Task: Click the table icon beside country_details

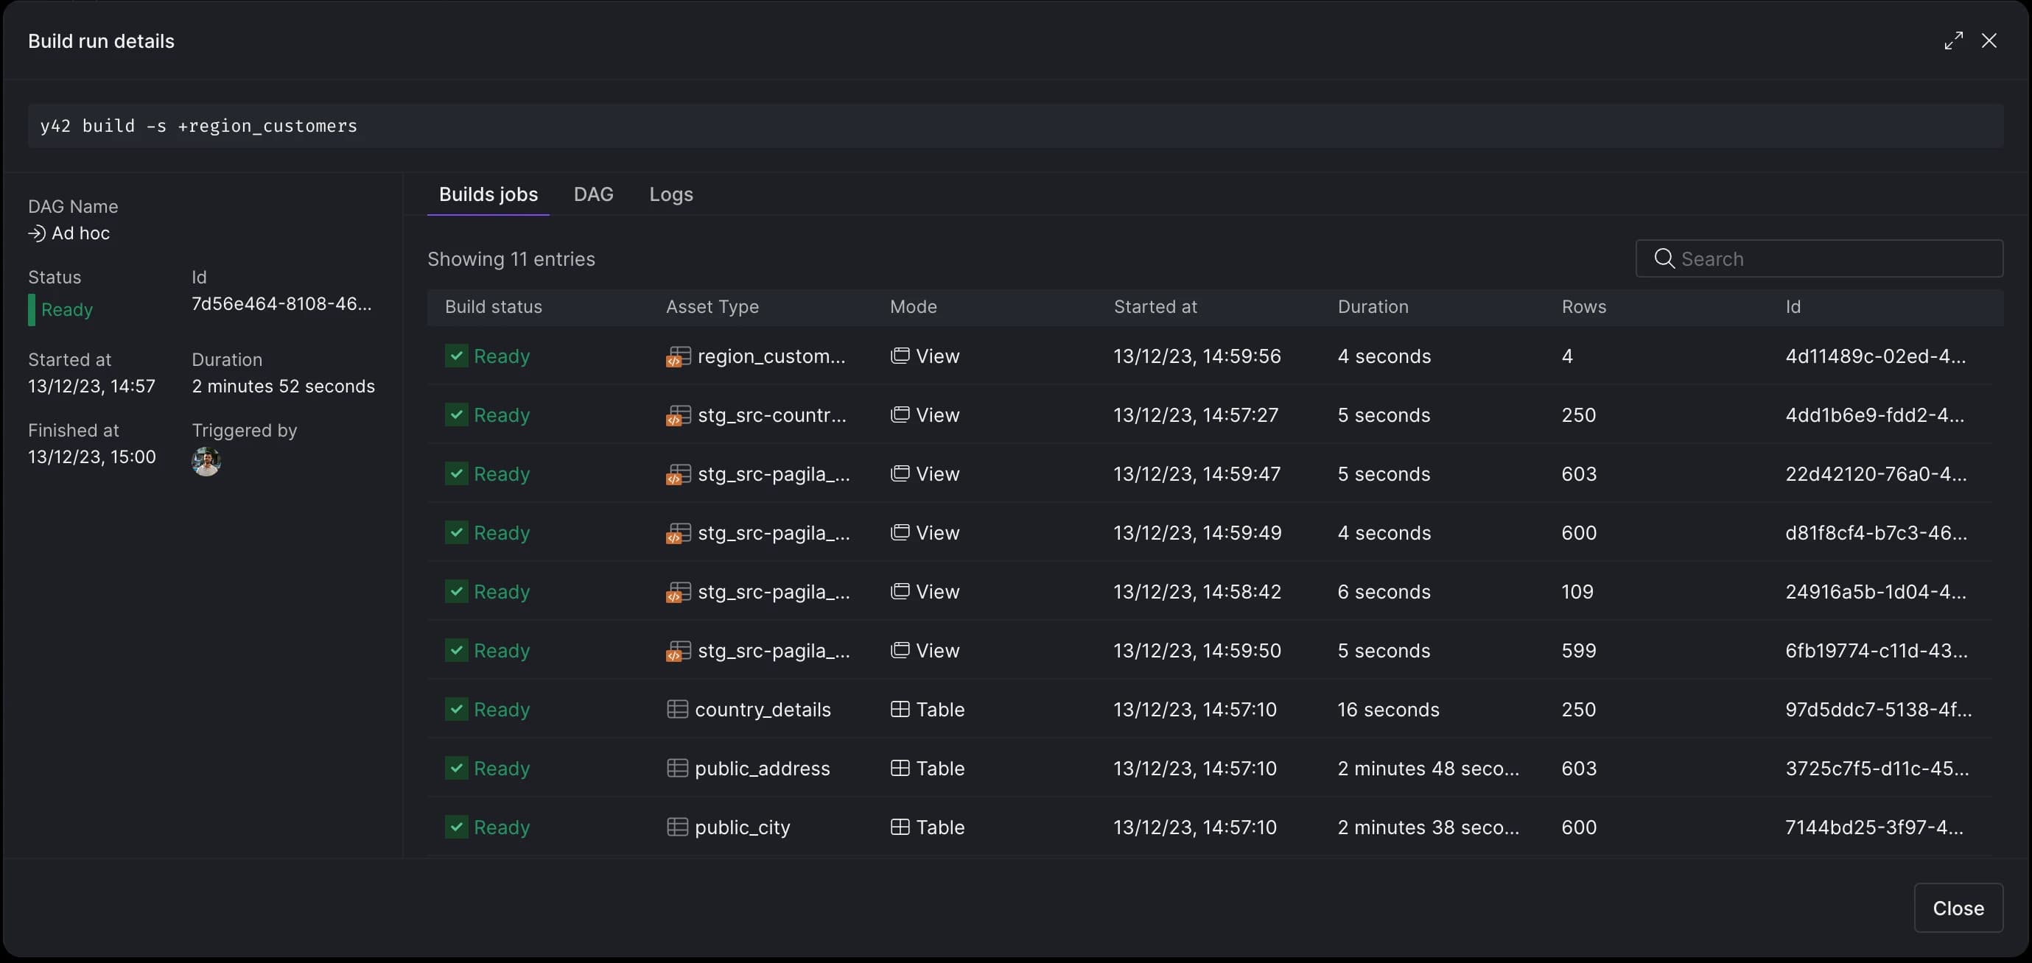Action: [x=677, y=709]
